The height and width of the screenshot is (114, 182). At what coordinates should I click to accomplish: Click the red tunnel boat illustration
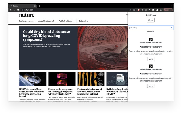coord(103,48)
